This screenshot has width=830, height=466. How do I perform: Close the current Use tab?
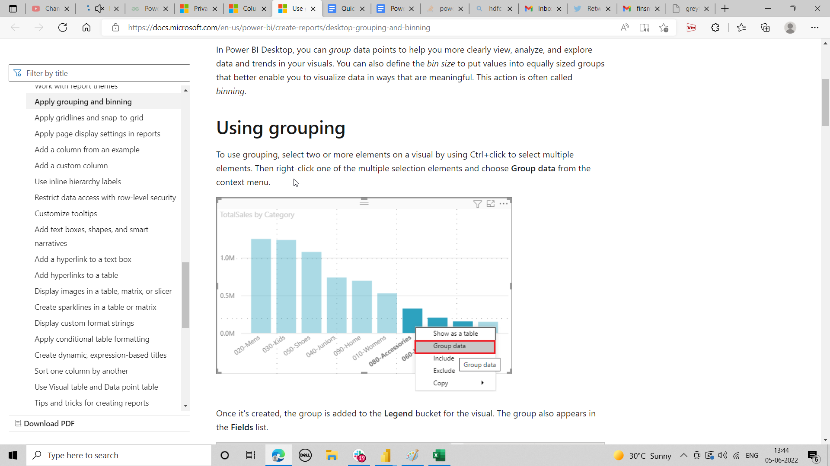click(313, 9)
